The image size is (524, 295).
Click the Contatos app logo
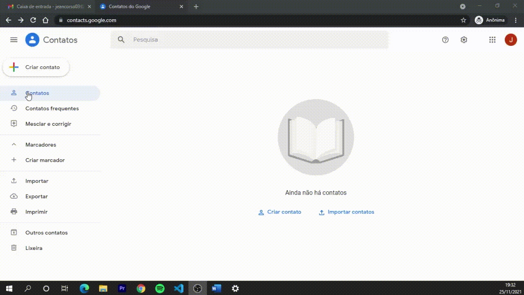coord(32,40)
